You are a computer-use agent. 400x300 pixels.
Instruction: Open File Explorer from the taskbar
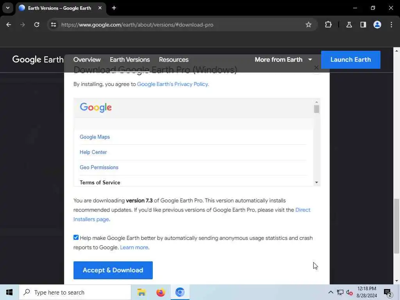coord(141,292)
